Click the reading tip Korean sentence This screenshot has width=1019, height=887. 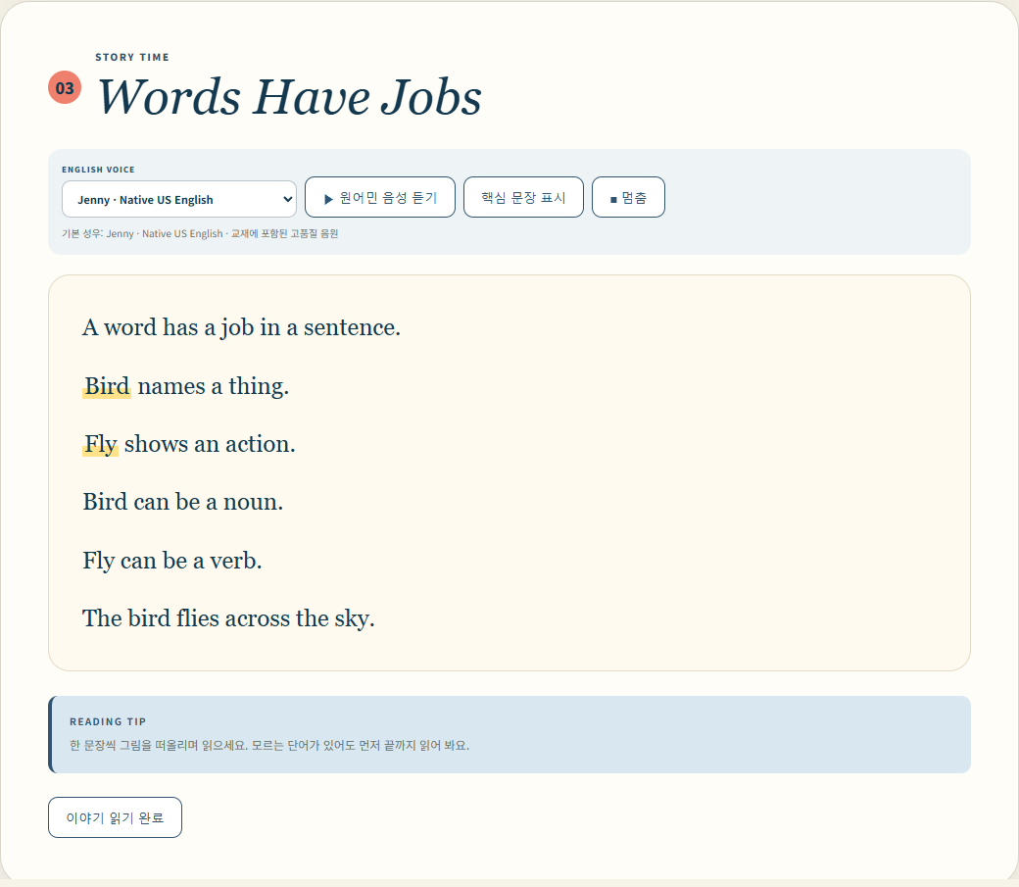(269, 745)
